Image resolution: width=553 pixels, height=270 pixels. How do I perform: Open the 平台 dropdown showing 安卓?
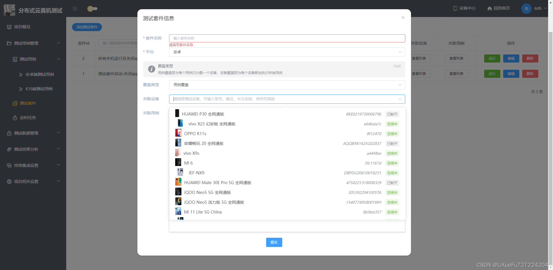pos(287,52)
